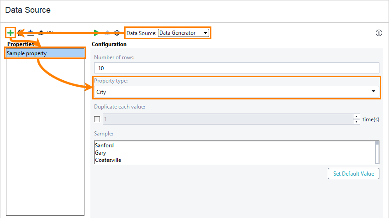389x218 pixels.
Task: Click the duplicate value times input field
Action: [x=227, y=119]
